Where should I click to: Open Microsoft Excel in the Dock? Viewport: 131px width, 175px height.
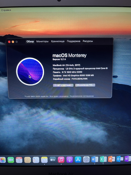(x=103, y=159)
